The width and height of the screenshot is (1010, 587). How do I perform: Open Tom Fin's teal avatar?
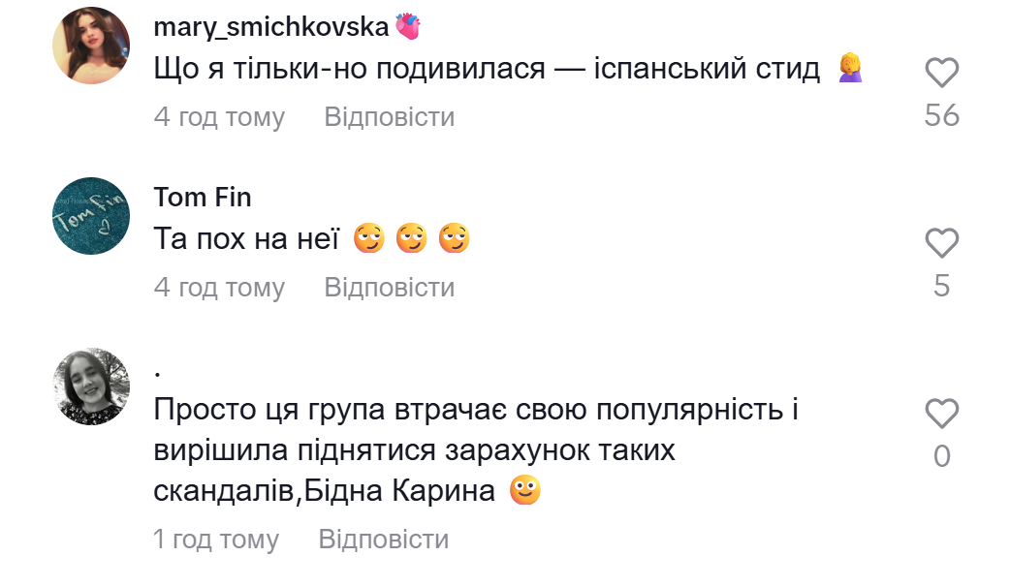(x=91, y=216)
